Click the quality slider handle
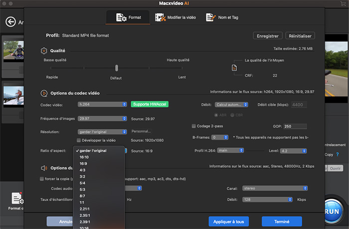This screenshot has height=229, width=349. 116,68
